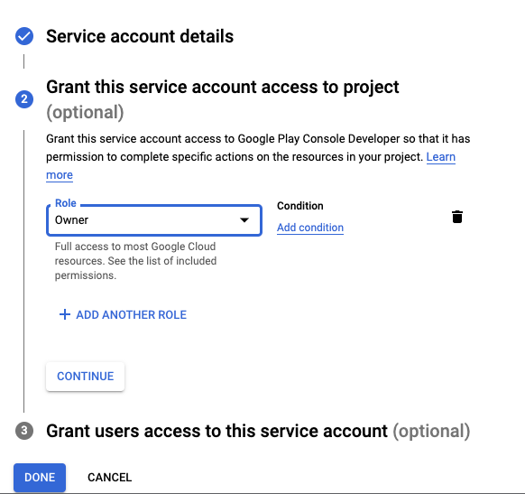
Task: Cancel the service account creation
Action: click(109, 478)
